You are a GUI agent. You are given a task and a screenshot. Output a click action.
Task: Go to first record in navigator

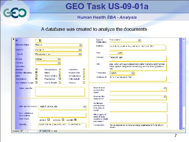pos(22,131)
